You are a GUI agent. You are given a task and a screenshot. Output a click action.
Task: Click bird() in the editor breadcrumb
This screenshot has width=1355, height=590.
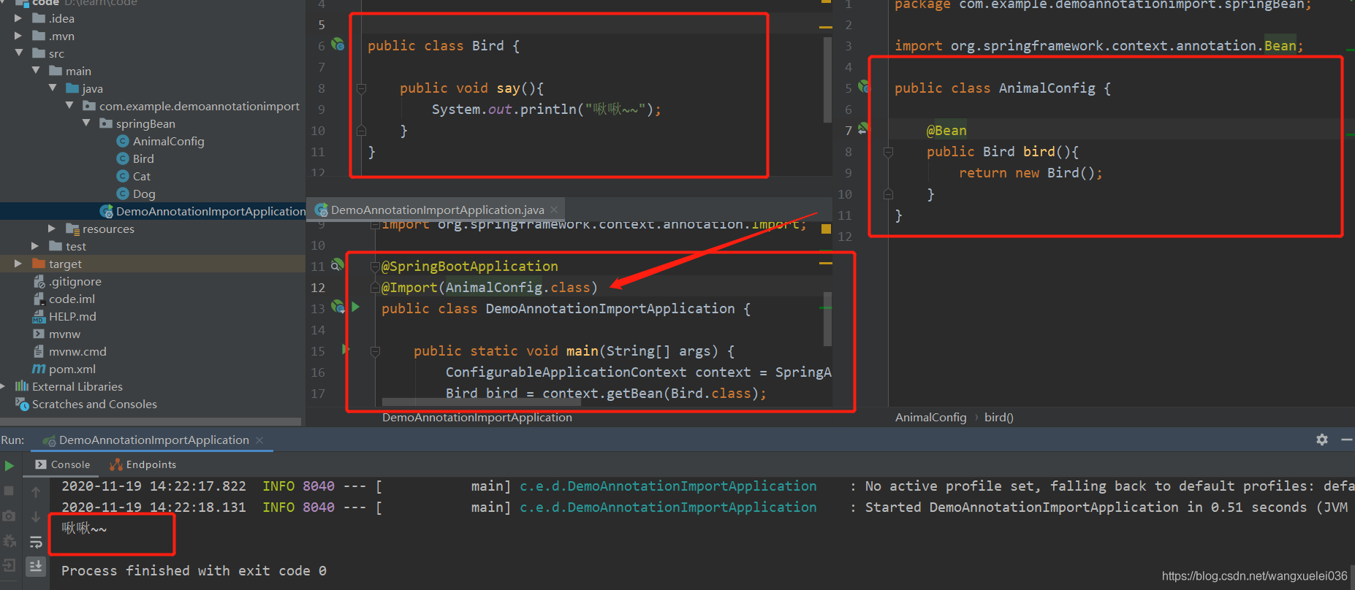998,418
